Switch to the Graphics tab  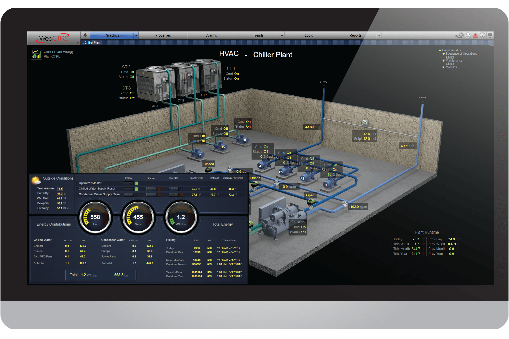pos(112,36)
